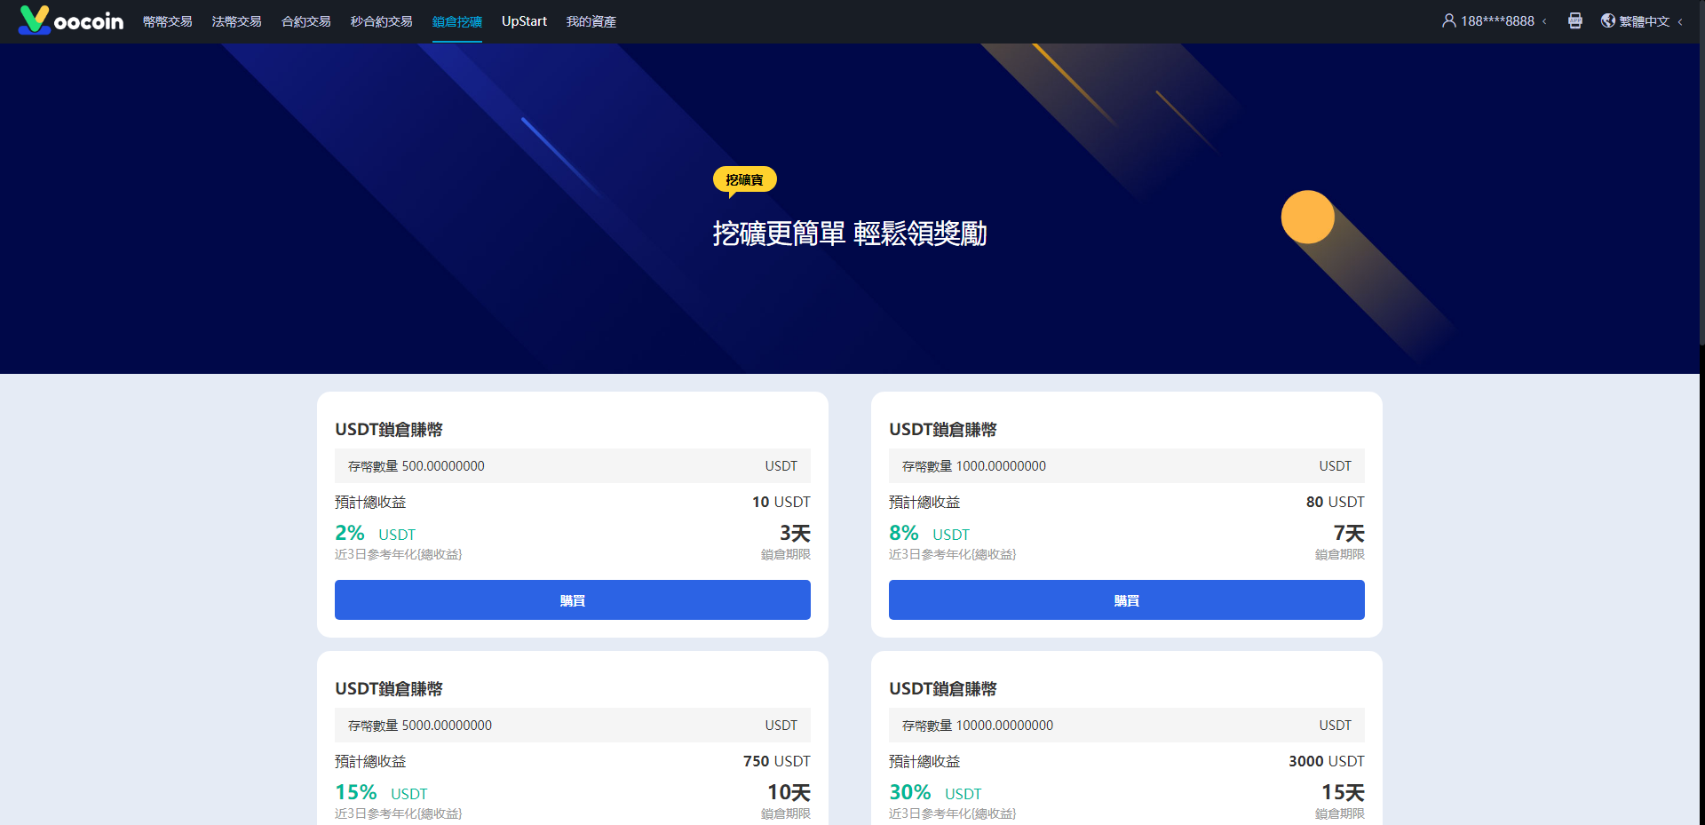Select the 鎖倉挖礦 tab
Screen dimensions: 1705x825
pos(456,21)
